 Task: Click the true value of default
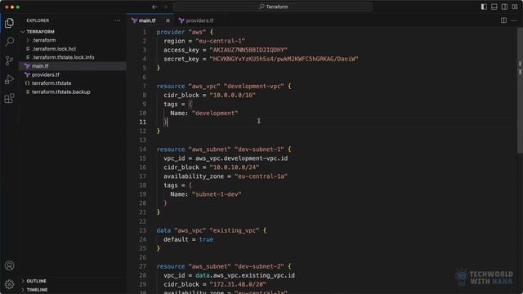pyautogui.click(x=206, y=239)
